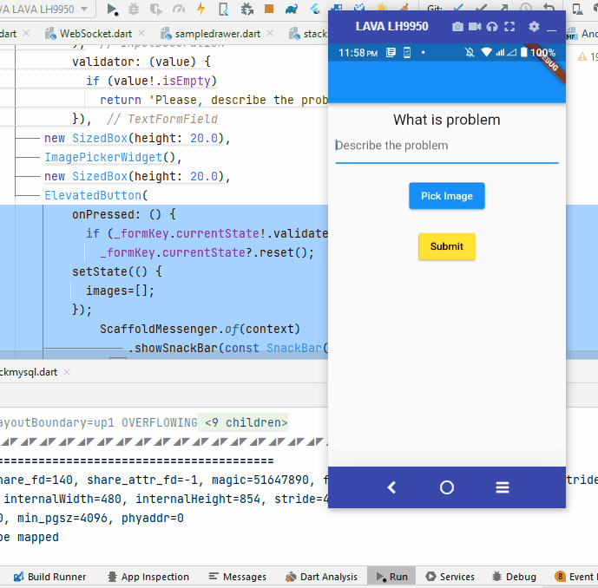This screenshot has width=598, height=588.
Task: Sync project with Gradle elephant icon
Action: click(292, 9)
